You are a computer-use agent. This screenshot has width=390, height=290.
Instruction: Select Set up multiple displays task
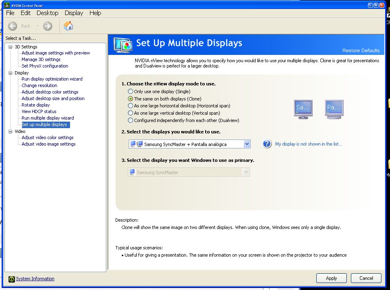[x=46, y=124]
